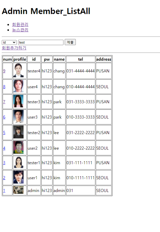Click phone number 010-2222-2222
Image resolution: width=160 pixels, height=232 pixels.
(80, 148)
